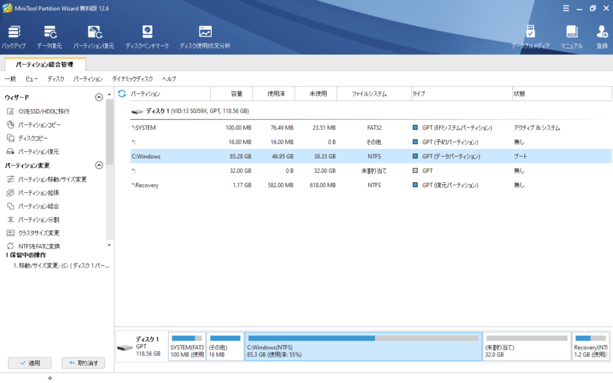Collapse the ウィザード section
Image resolution: width=613 pixels, height=383 pixels.
pyautogui.click(x=99, y=97)
